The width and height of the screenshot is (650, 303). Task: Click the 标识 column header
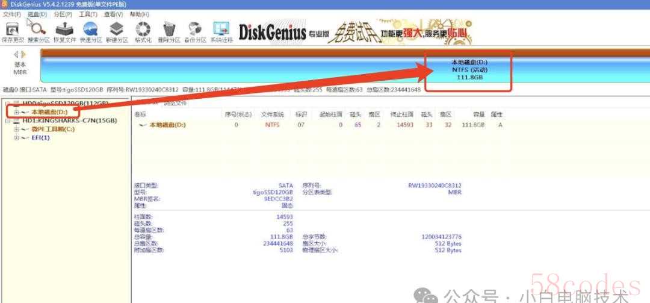tap(300, 114)
